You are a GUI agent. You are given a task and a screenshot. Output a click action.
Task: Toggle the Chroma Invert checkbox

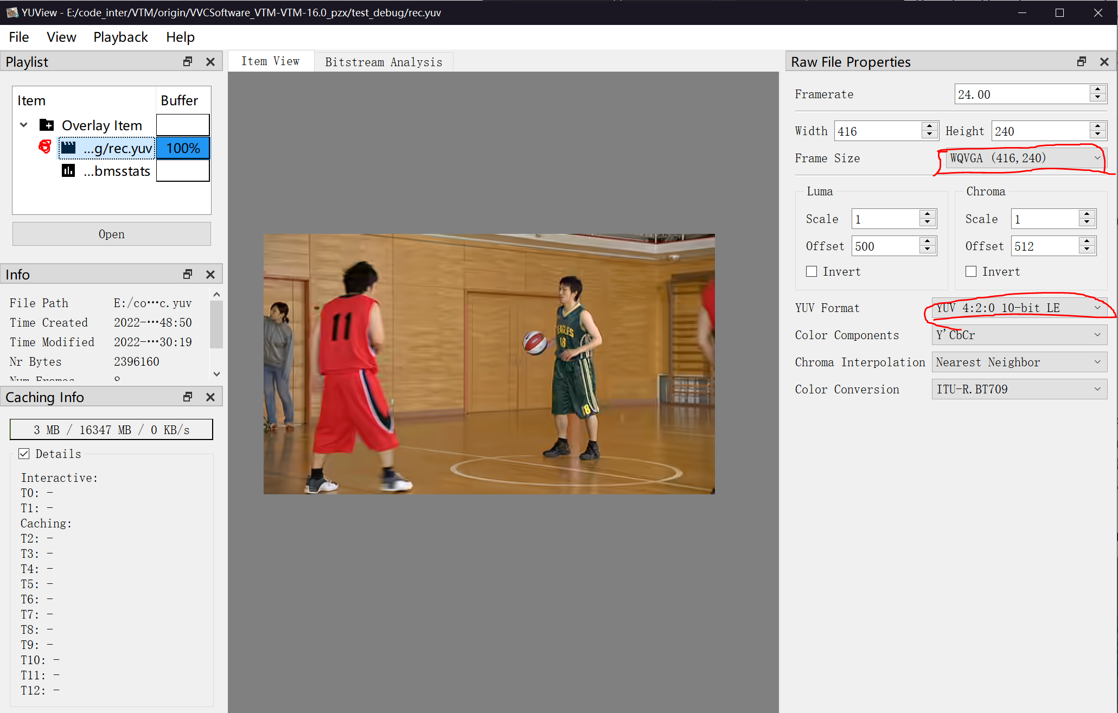pyautogui.click(x=971, y=271)
